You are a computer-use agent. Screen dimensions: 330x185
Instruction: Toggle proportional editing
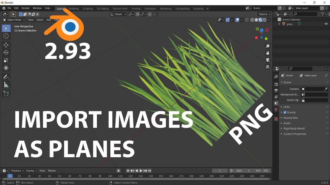(150, 14)
